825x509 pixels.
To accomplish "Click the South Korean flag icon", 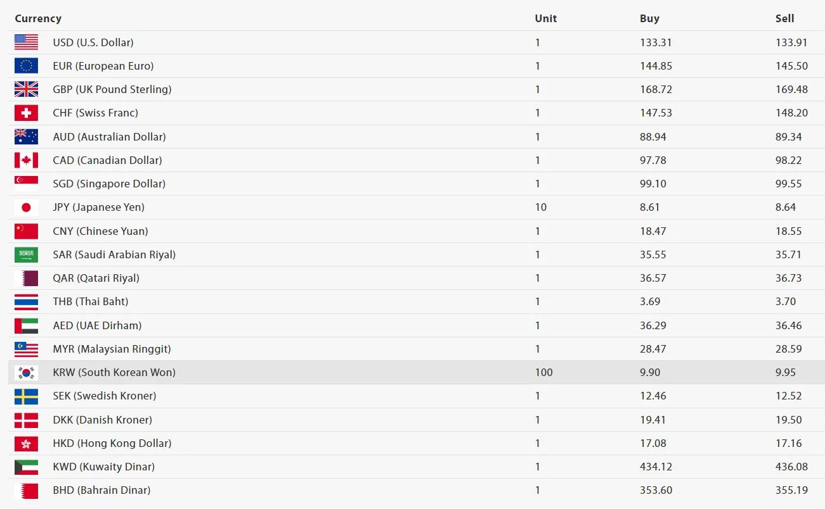I will pyautogui.click(x=26, y=372).
